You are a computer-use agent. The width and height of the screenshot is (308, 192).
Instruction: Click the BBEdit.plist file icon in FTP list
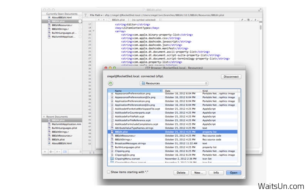(112, 132)
